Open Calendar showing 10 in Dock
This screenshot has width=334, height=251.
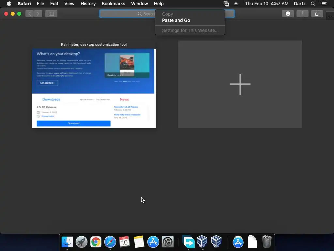124,242
